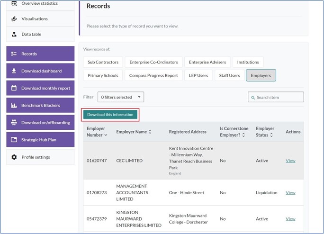View Sub Contractors records
Viewport: 324px width, 234px height.
(103, 62)
